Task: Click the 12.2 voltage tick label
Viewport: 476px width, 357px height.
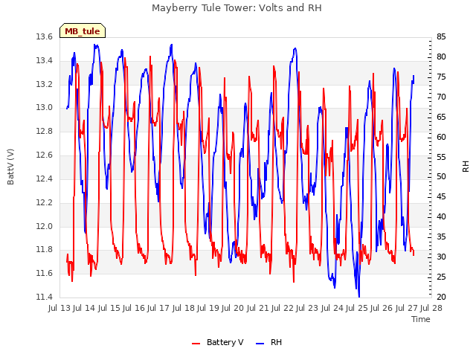Action: tap(45, 202)
